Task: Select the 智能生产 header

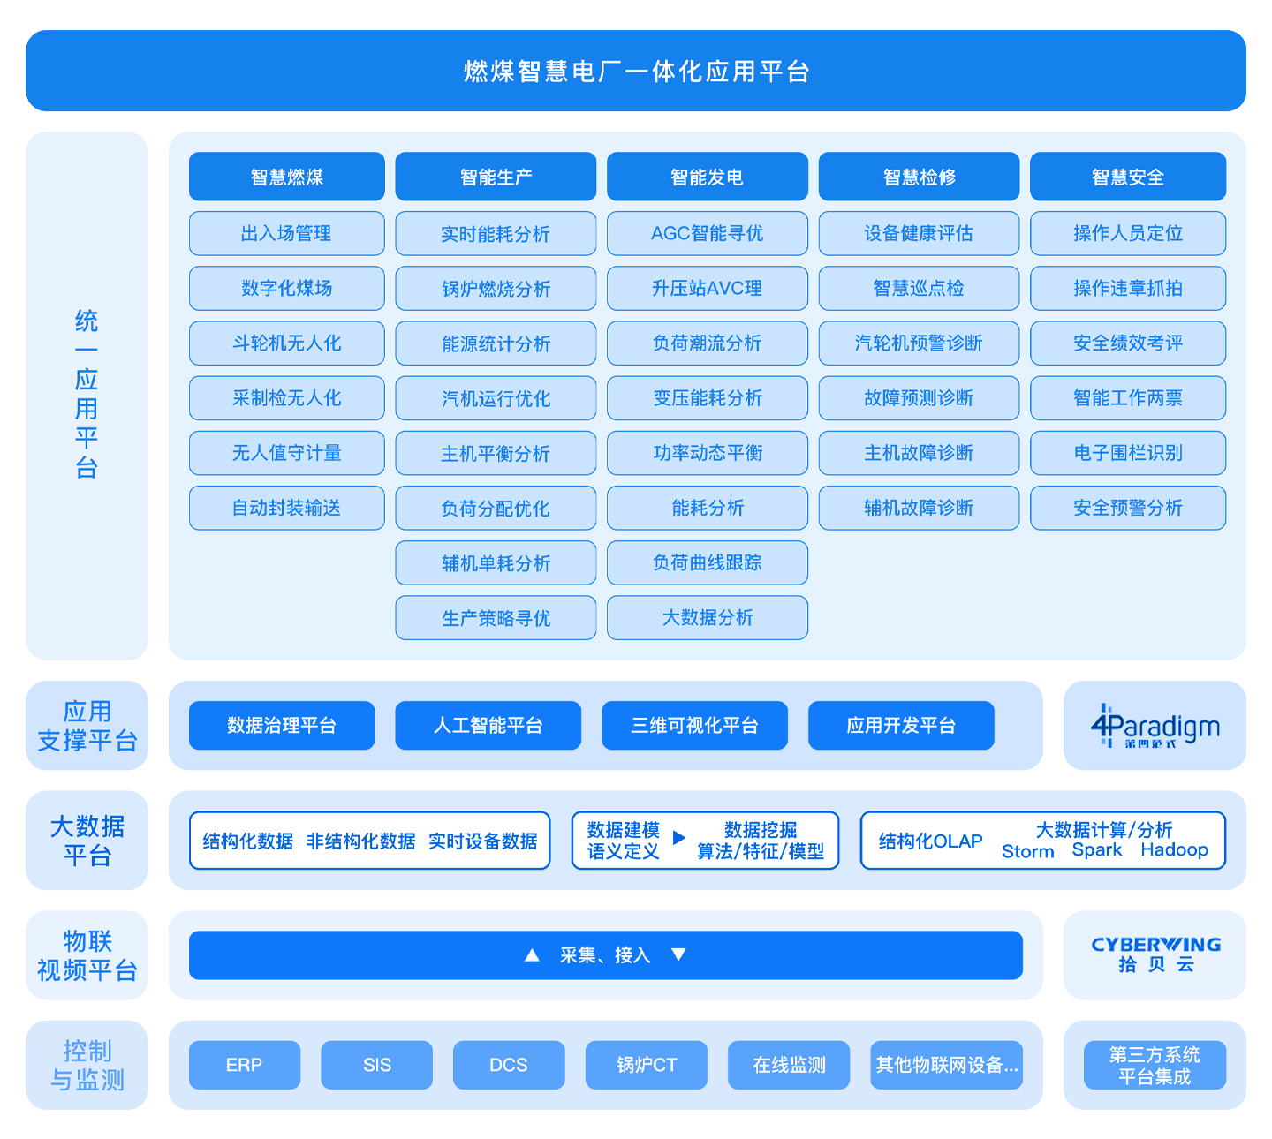Action: 496,177
